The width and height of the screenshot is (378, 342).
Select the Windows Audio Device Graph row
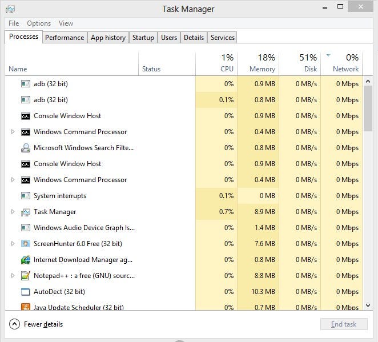click(184, 228)
